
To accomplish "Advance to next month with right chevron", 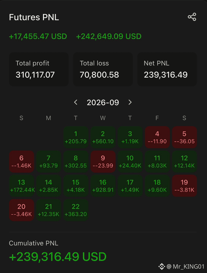I will [130, 102].
